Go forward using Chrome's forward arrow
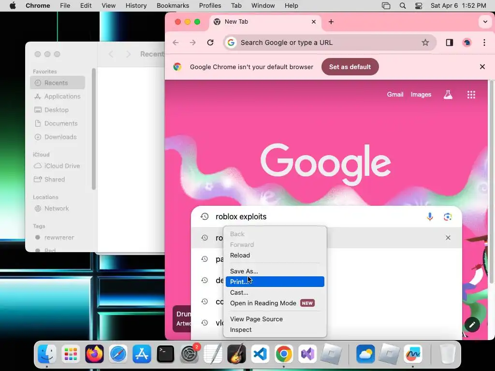 (192, 43)
